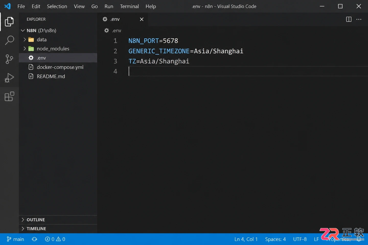
Task: Click the EXPLORER panel header title
Action: [36, 19]
